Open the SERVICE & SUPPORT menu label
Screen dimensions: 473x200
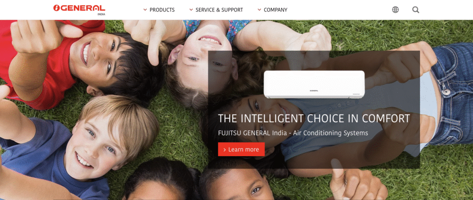click(219, 10)
